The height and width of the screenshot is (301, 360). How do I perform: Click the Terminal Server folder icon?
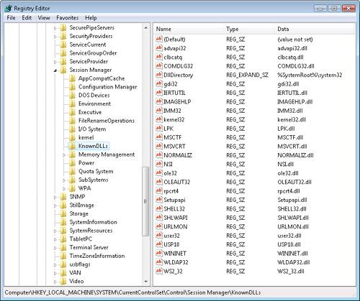(x=63, y=247)
